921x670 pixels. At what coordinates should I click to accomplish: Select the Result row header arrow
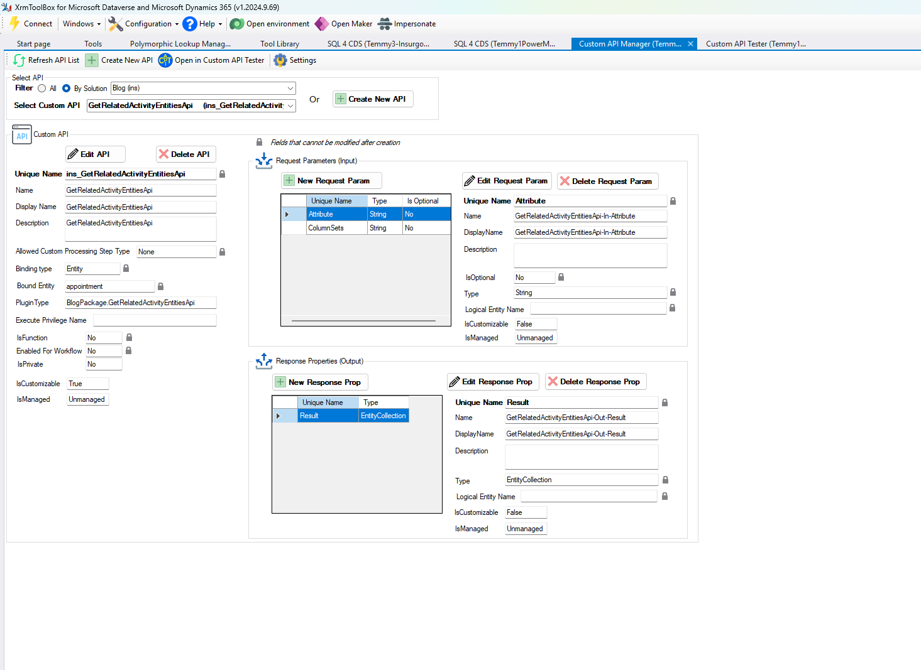[279, 416]
